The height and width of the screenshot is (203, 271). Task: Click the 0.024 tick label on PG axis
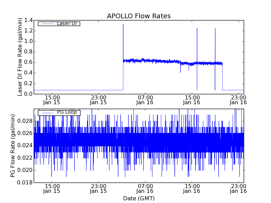click(24, 145)
